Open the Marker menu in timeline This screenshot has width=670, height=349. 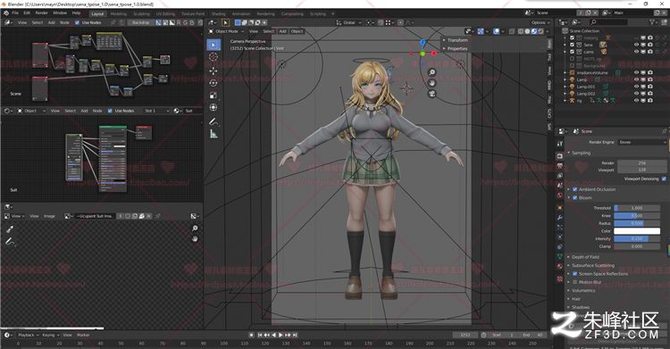tap(83, 335)
